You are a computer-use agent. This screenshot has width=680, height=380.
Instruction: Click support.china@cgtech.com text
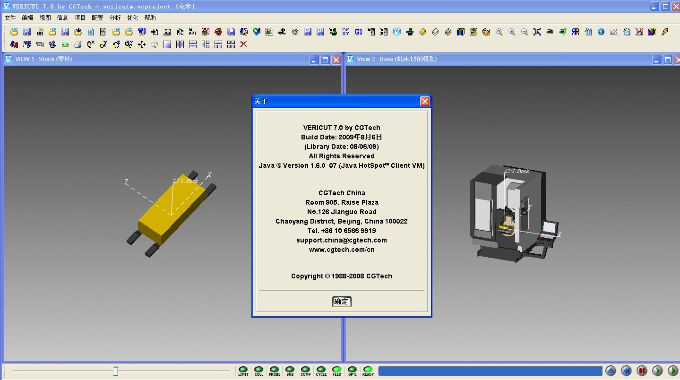tap(342, 240)
